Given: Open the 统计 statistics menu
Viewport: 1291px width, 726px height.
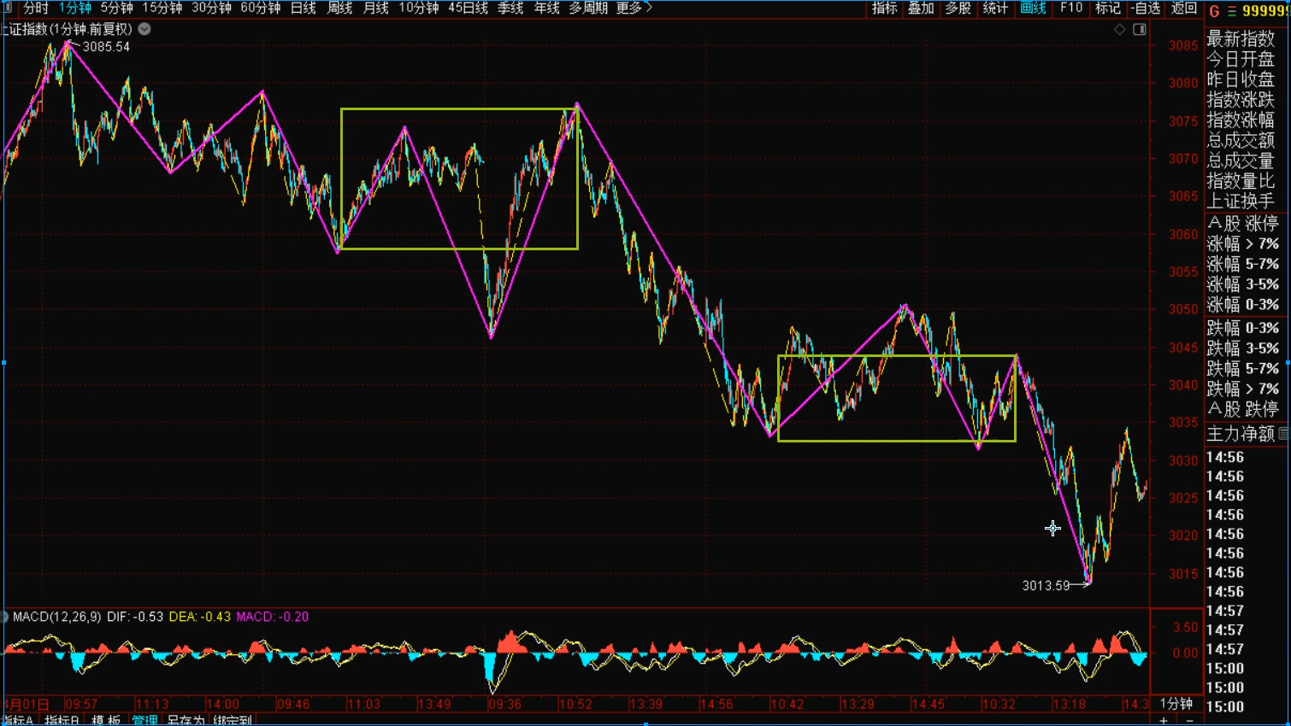Looking at the screenshot, I should pos(995,8).
